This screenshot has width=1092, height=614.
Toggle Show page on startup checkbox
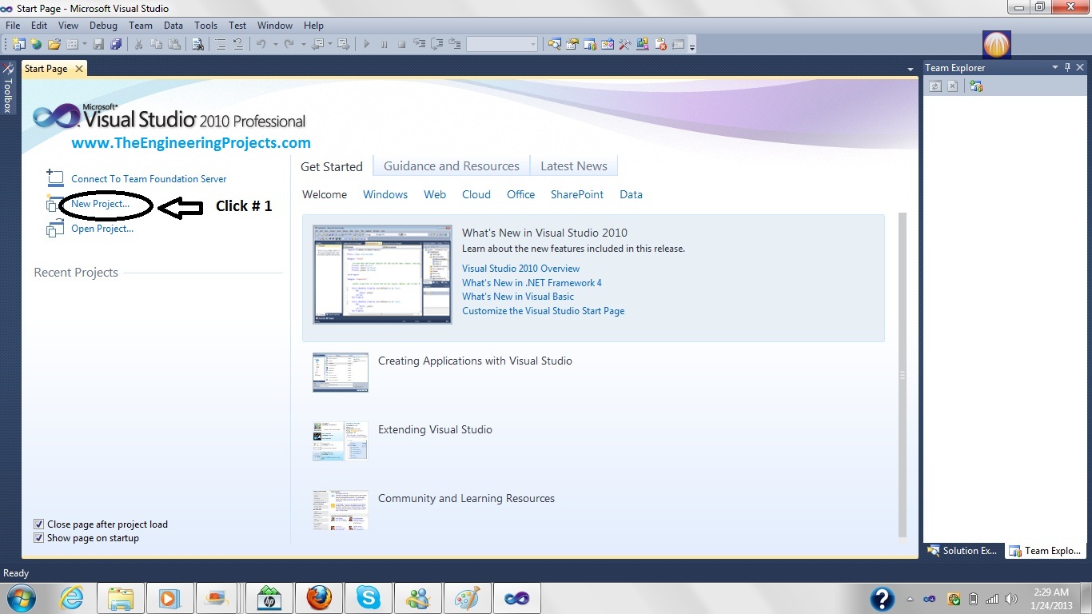[x=38, y=538]
